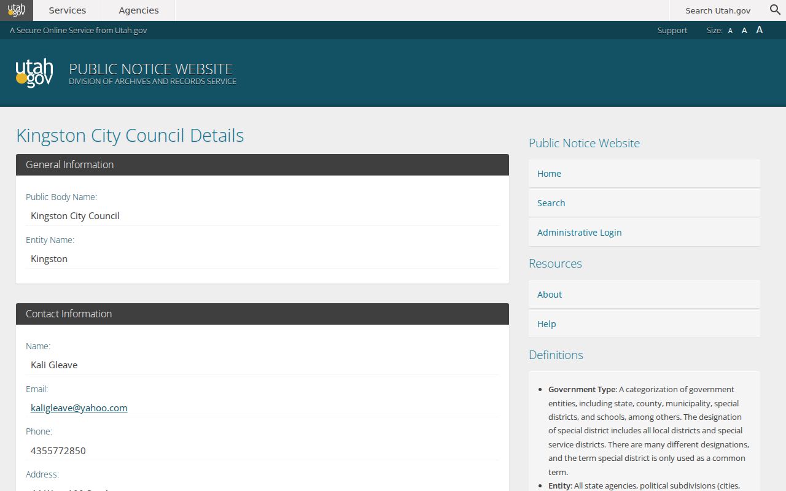Click the Utah.gov logo in top bar
786x491 pixels.
click(x=17, y=10)
